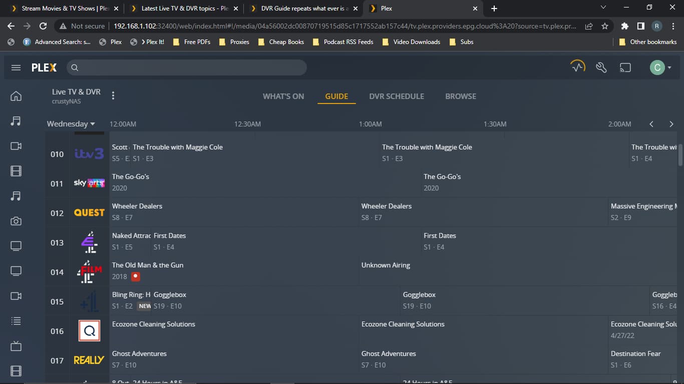
Task: Go to Home in the Plex sidebar
Action: (16, 95)
